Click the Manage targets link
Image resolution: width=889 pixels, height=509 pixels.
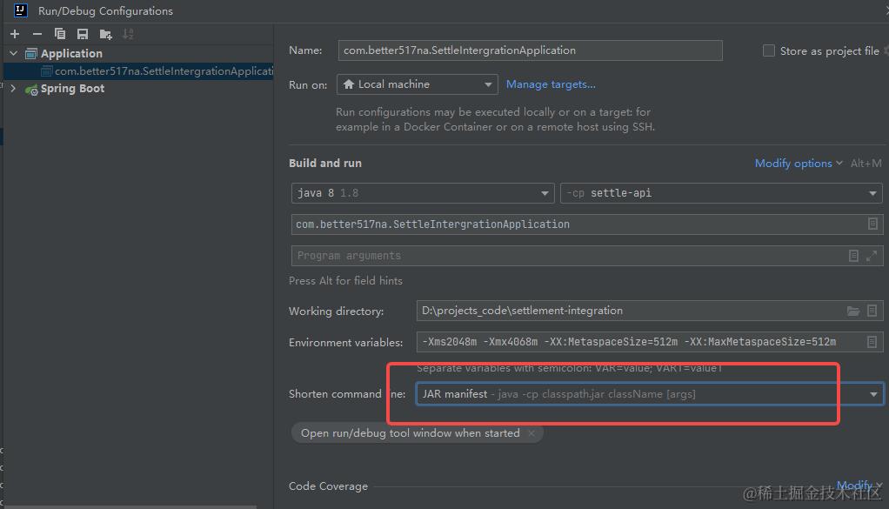click(x=551, y=84)
